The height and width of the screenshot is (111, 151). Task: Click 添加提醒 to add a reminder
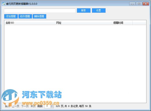coord(11,16)
